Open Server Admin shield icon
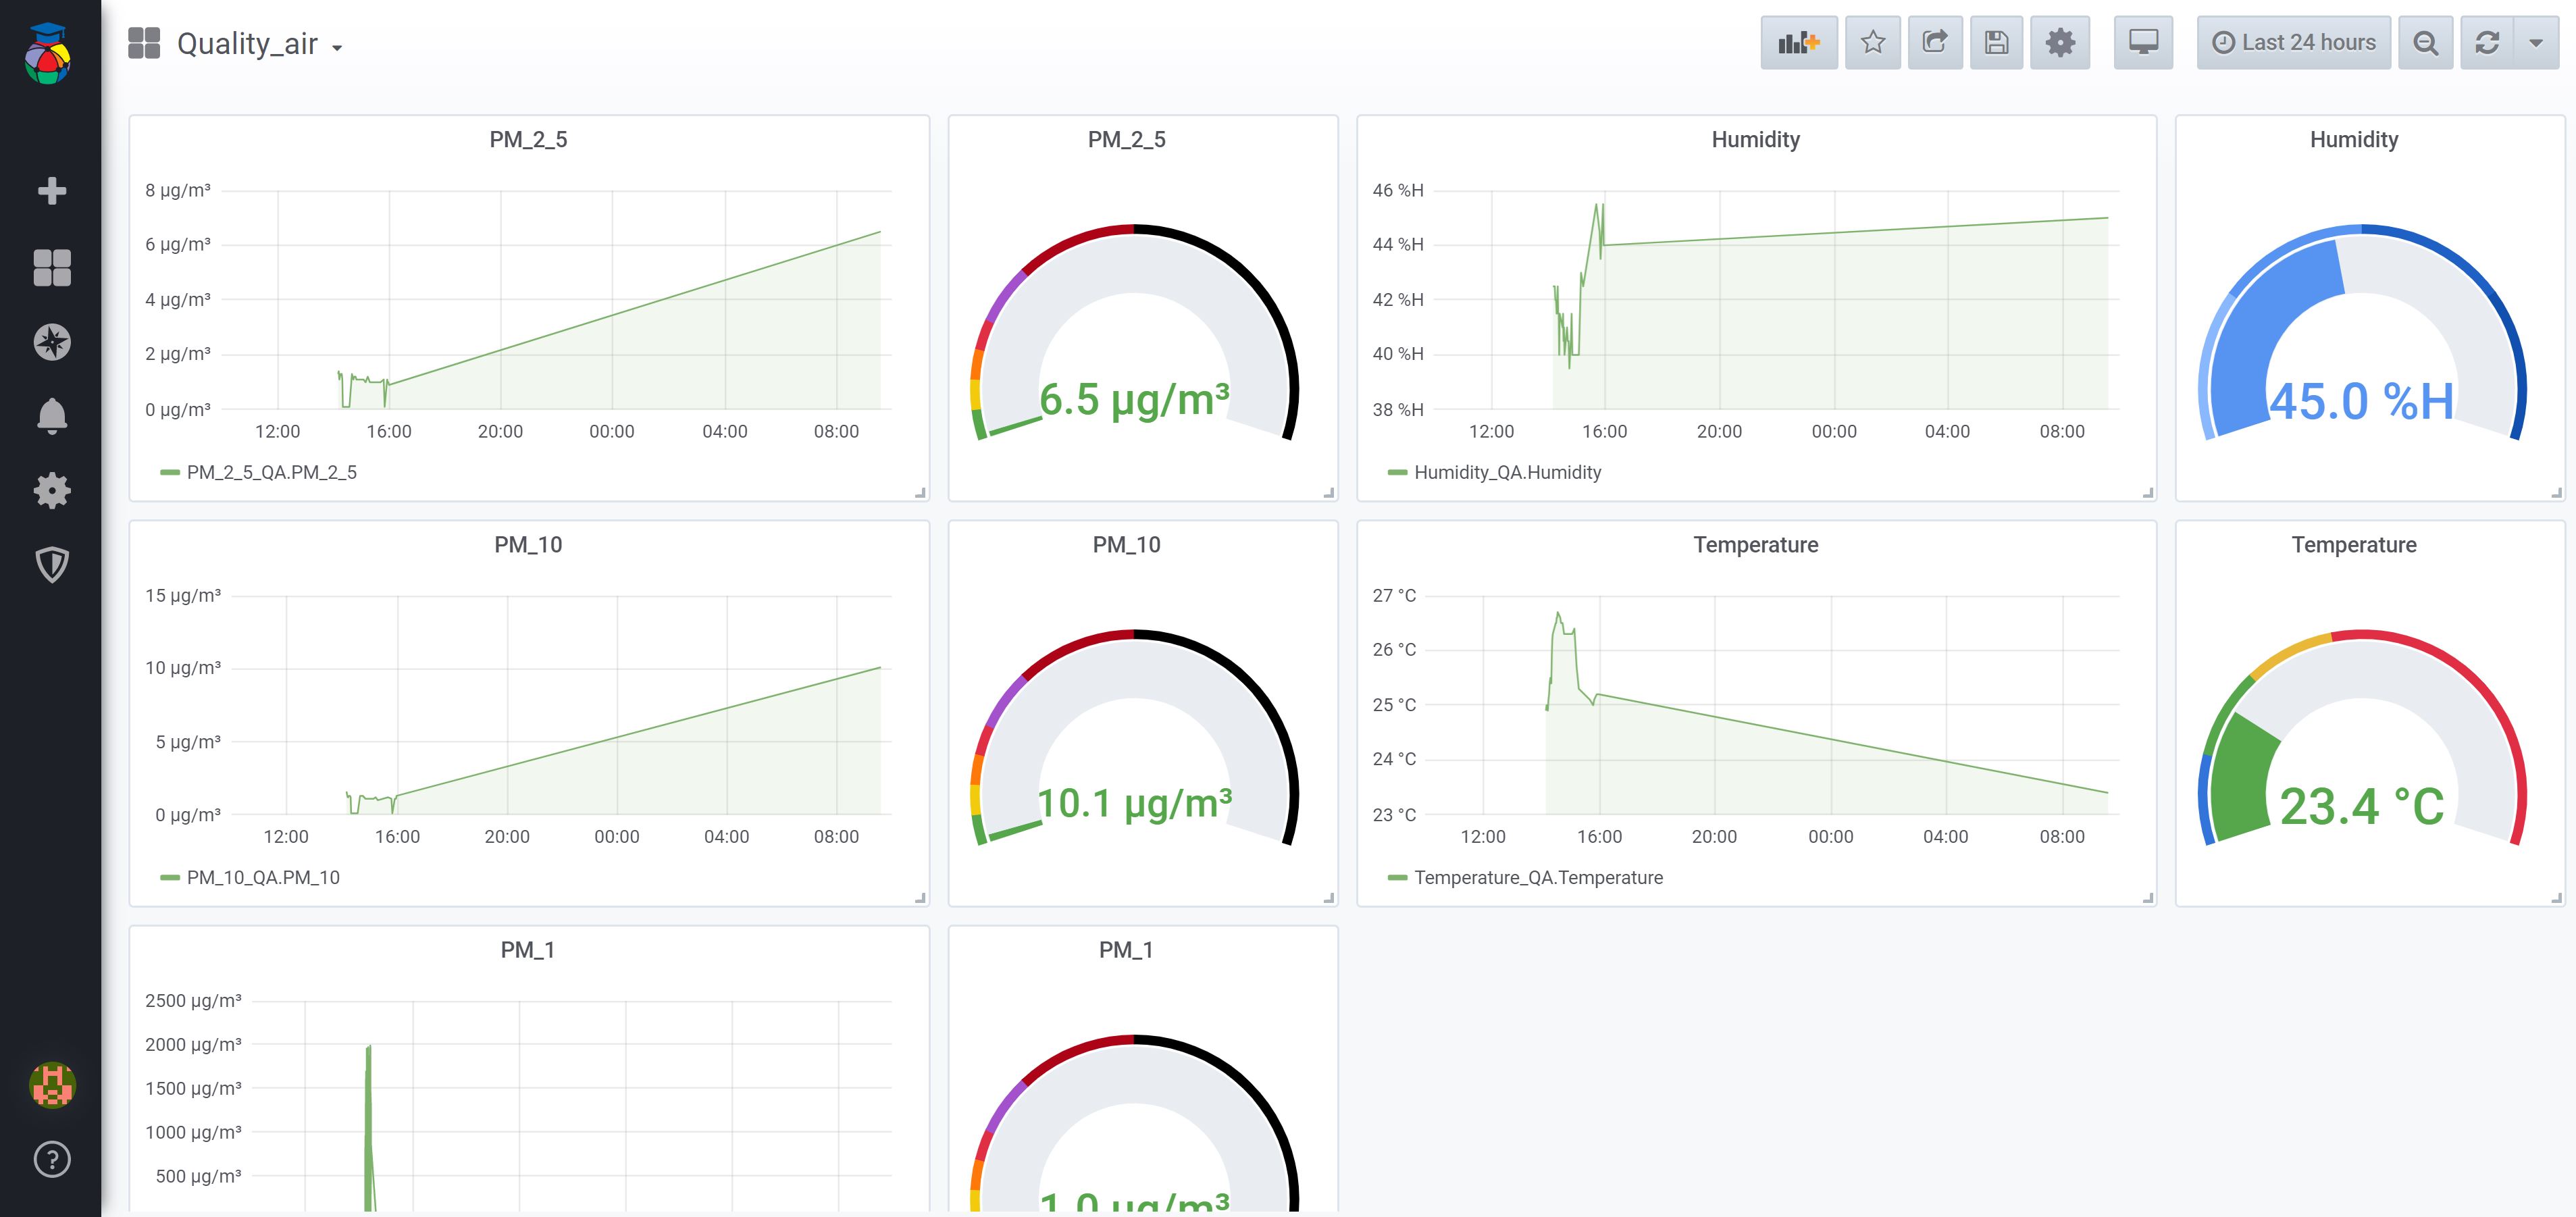This screenshot has height=1217, width=2576. coord(52,564)
